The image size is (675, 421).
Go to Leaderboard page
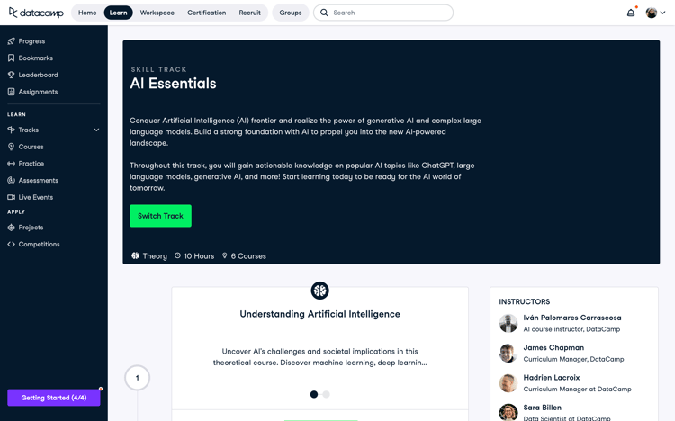pyautogui.click(x=38, y=75)
